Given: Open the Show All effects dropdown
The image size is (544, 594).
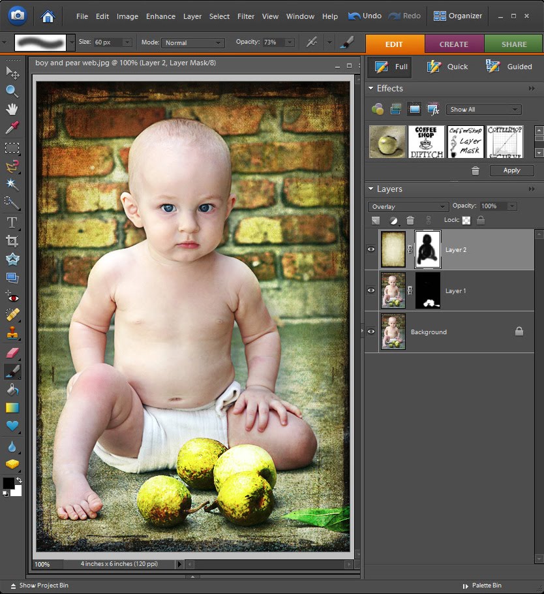Looking at the screenshot, I should click(x=483, y=110).
